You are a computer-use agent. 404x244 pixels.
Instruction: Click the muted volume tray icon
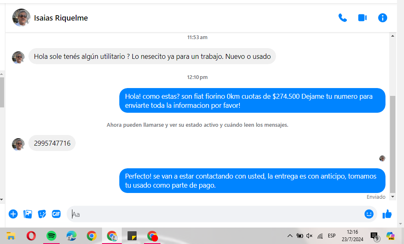click(309, 236)
